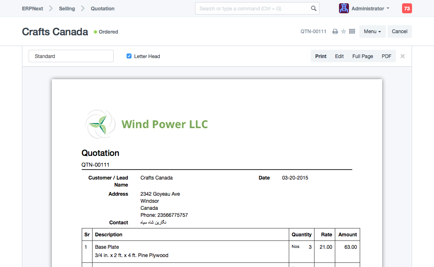Open the grid view icon

pos(352,32)
